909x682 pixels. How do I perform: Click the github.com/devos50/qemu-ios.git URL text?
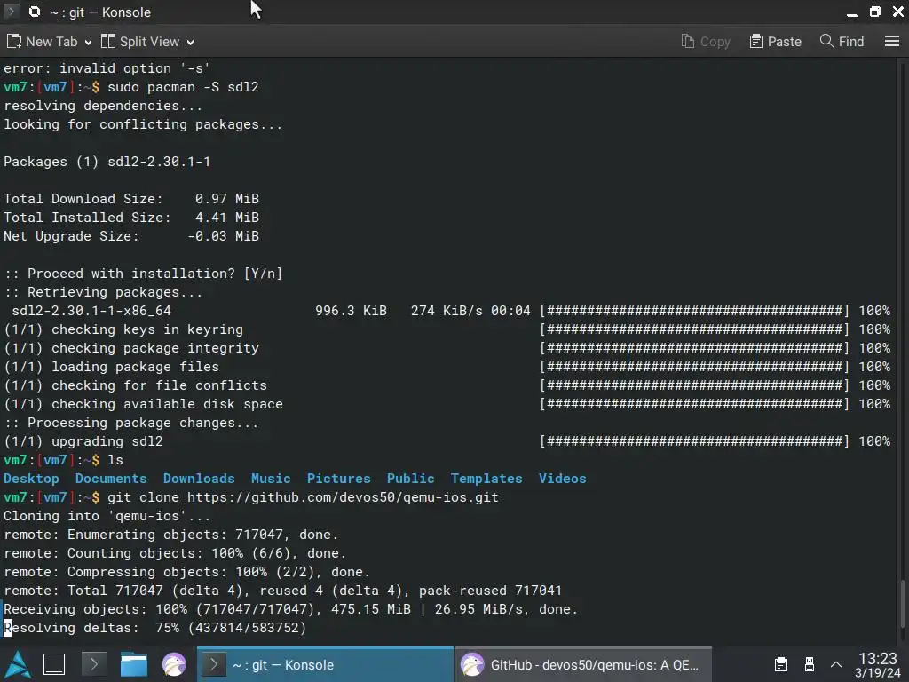tap(343, 497)
